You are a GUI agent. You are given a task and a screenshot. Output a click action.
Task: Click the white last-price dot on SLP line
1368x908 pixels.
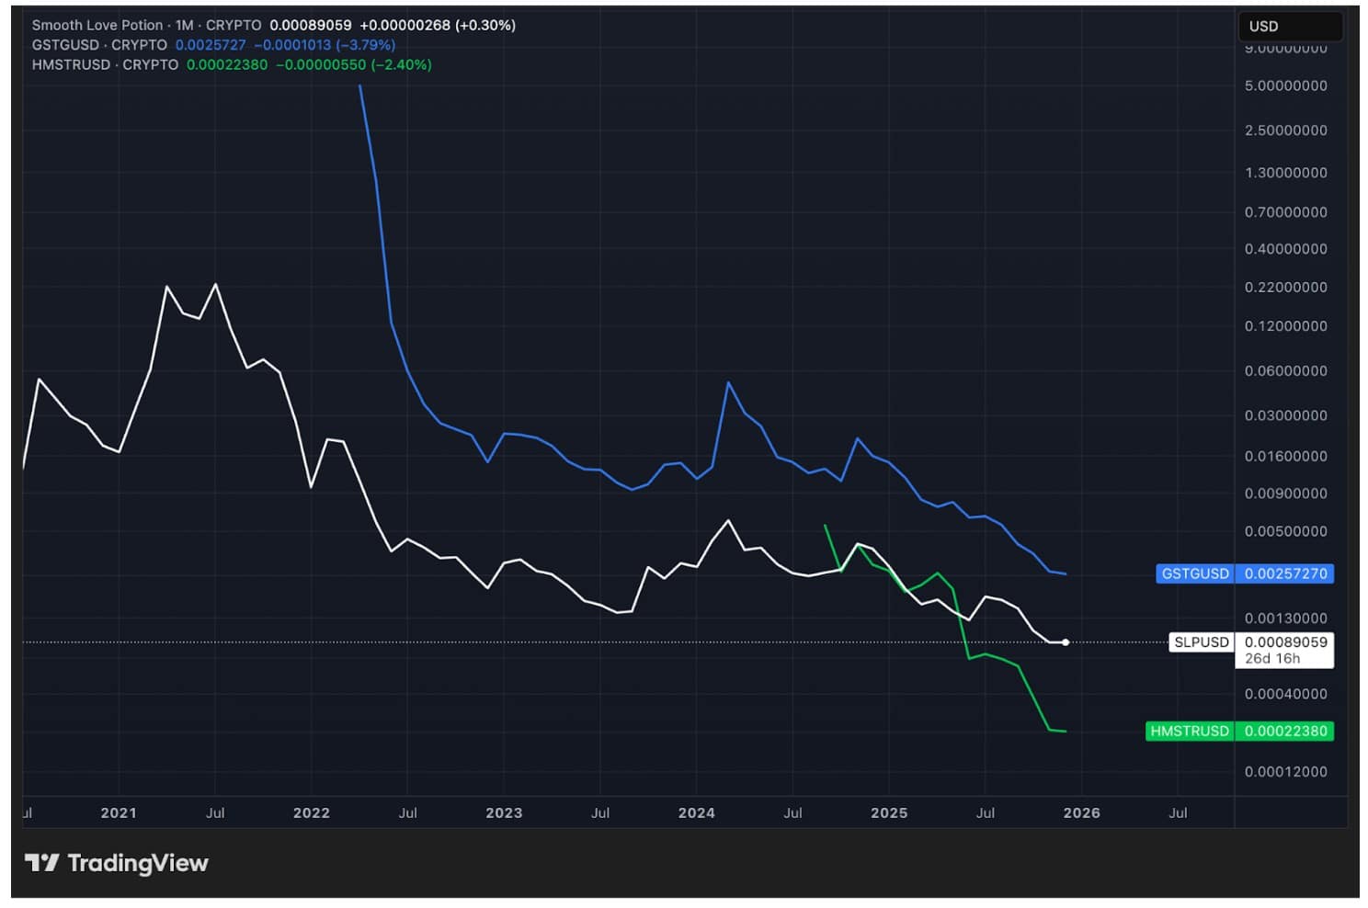pos(1066,642)
